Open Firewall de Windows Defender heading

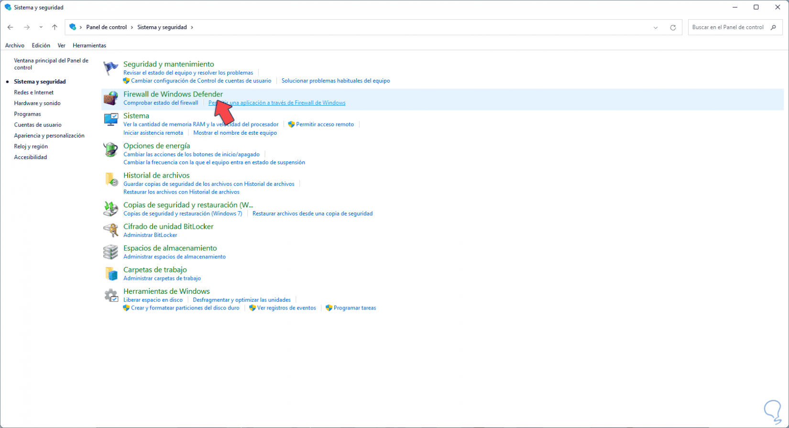coord(173,94)
